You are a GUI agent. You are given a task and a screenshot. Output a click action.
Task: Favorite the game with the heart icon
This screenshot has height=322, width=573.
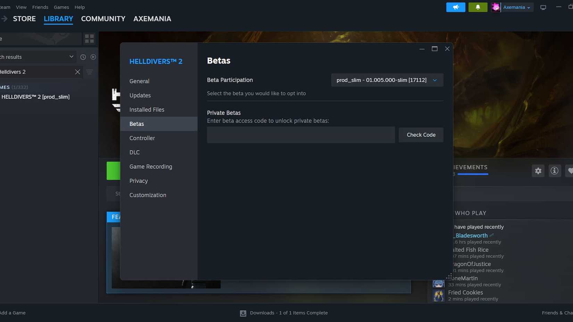[x=570, y=171]
